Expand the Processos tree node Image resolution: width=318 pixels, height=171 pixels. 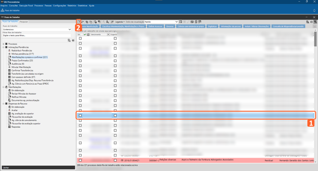tap(4, 44)
